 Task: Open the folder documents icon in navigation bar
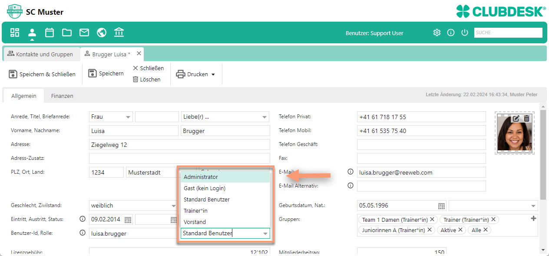[67, 32]
